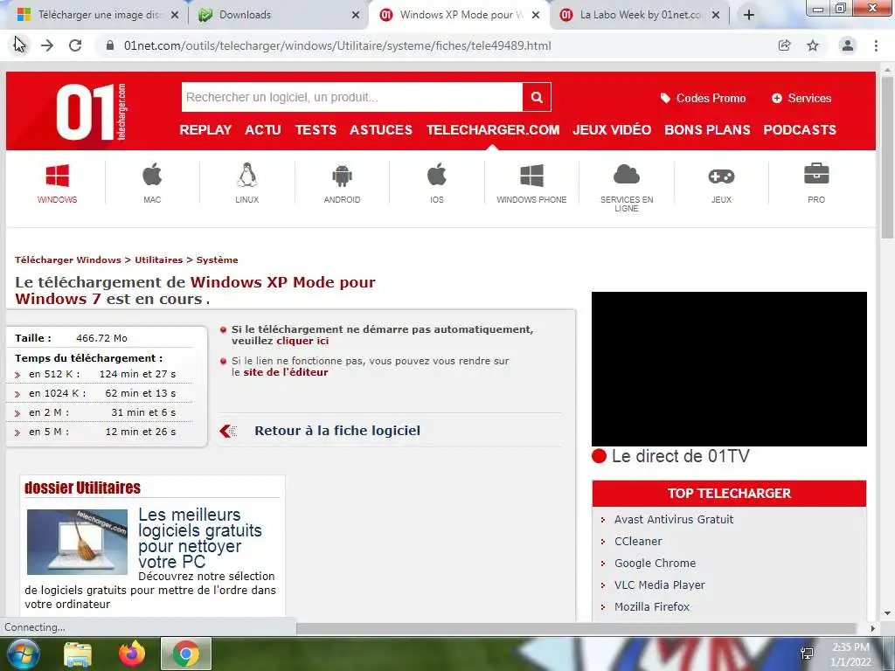Open the PODCASTS menu item
This screenshot has width=895, height=671.
point(800,130)
